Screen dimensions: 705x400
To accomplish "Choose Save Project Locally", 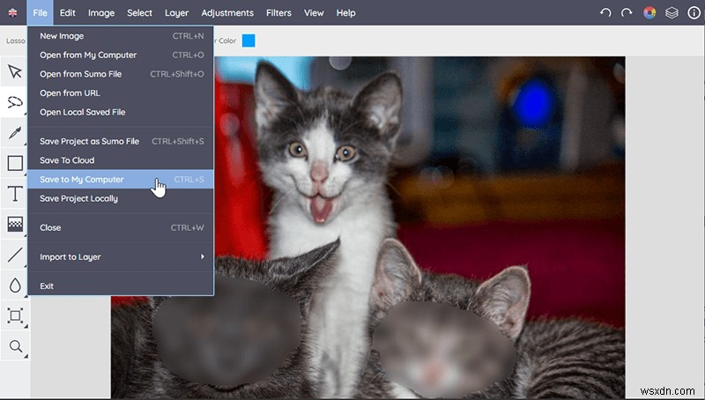I will [x=121, y=198].
